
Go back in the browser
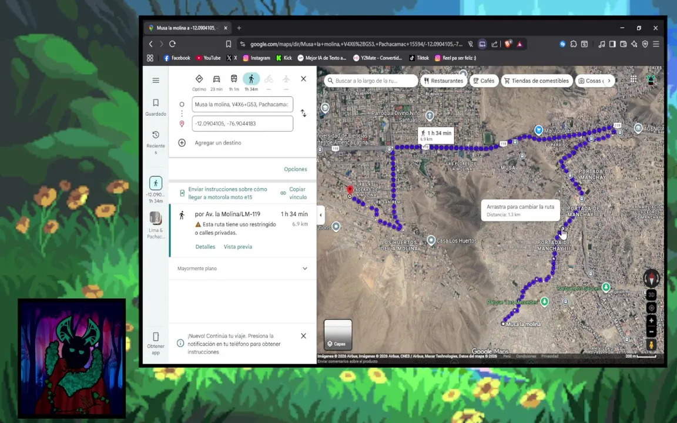[x=150, y=44]
